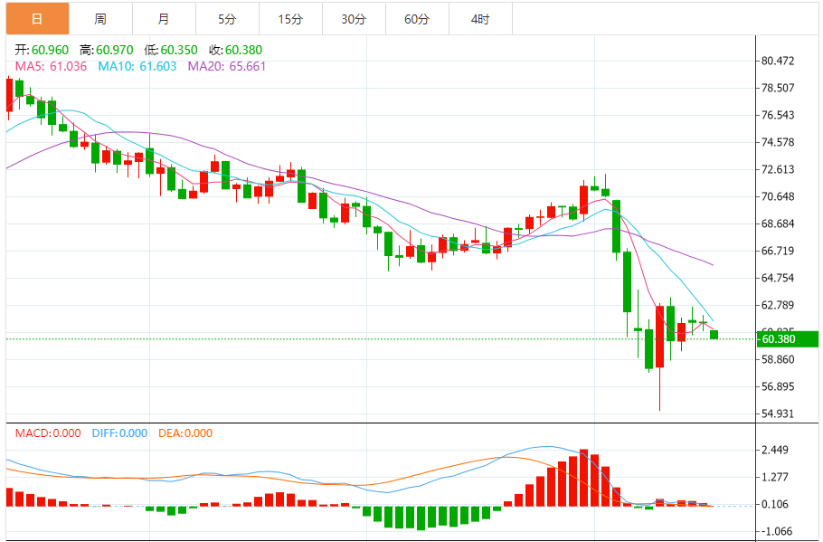Open the 5分 timeframe tab
The image size is (823, 542).
pyautogui.click(x=227, y=19)
